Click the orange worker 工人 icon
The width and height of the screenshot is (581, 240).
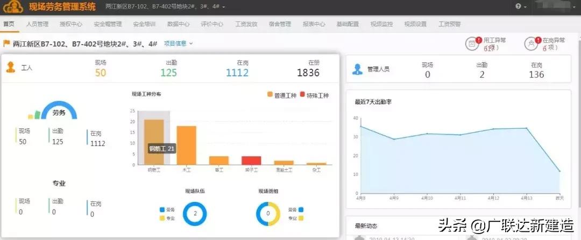pos(10,68)
